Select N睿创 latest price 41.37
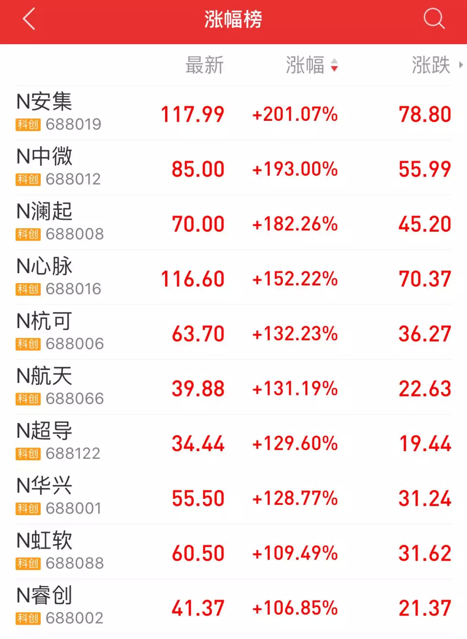 coord(198,608)
